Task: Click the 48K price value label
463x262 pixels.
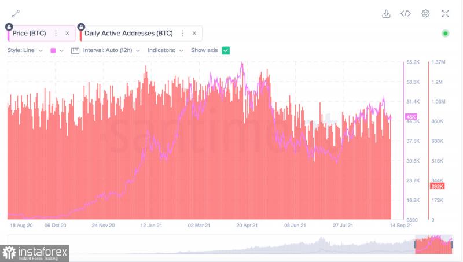Action: click(x=411, y=117)
